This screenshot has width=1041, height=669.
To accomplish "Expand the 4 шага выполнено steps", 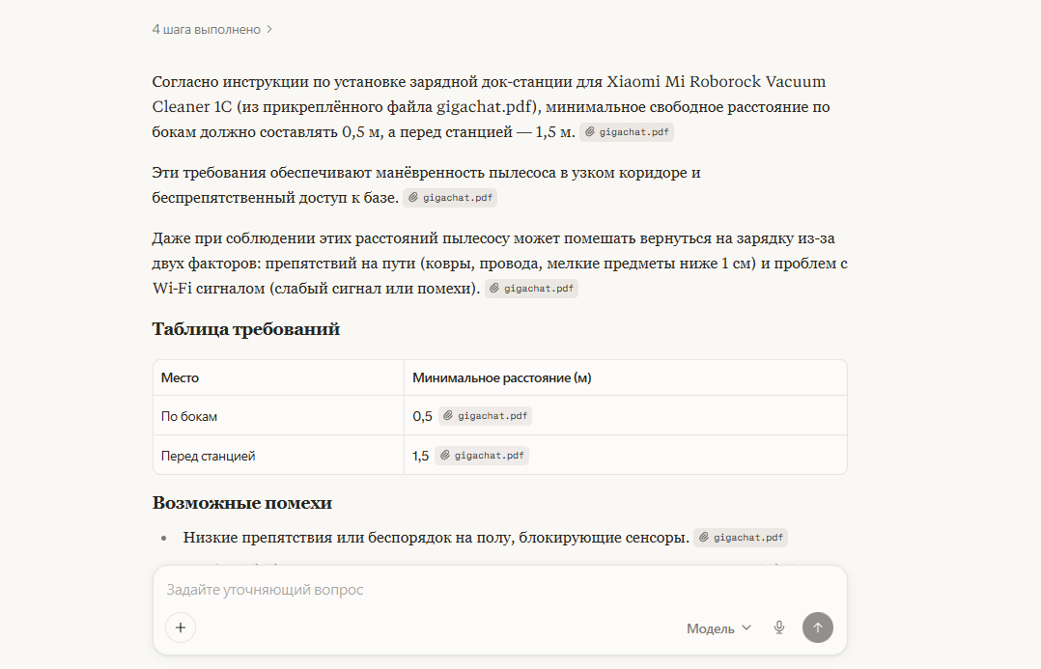I will coord(206,29).
